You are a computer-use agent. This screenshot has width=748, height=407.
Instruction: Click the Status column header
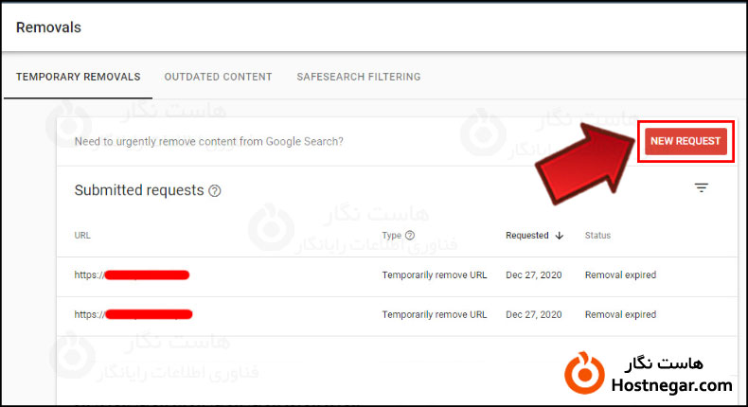click(x=597, y=236)
